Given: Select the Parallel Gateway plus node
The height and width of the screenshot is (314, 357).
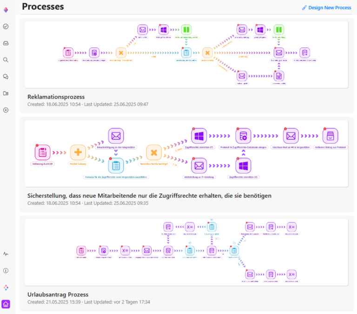Looking at the screenshot, I should point(78,152).
